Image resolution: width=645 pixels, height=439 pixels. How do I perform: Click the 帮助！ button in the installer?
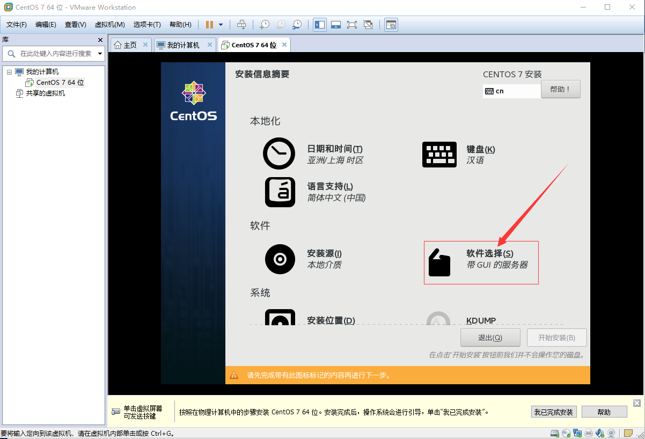coord(561,90)
